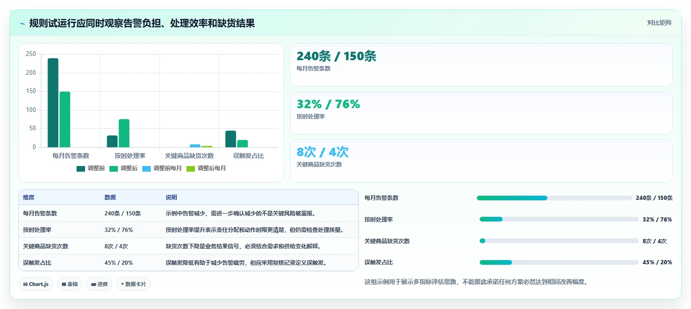
Task: Click the 关键商品缺货次数 table row label
Action: tap(46, 246)
